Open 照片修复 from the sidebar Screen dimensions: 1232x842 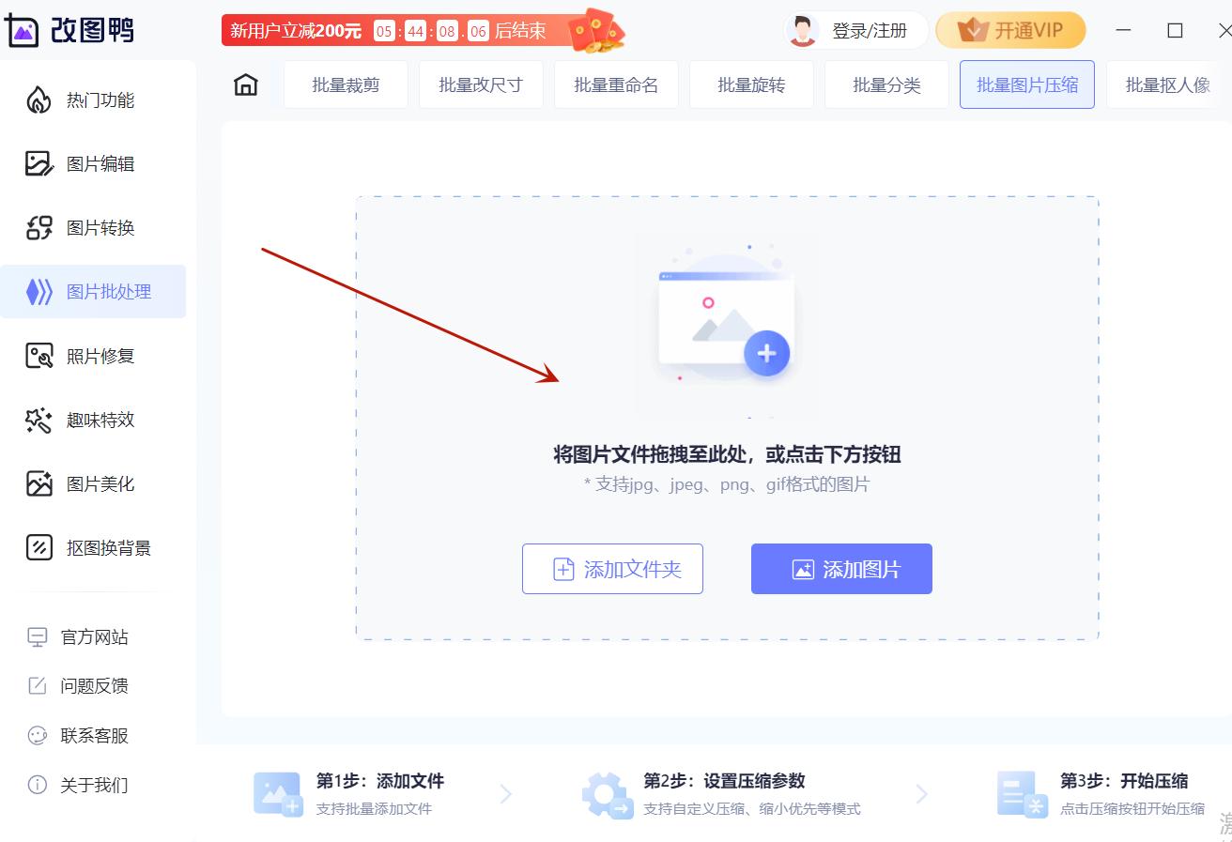pyautogui.click(x=89, y=356)
